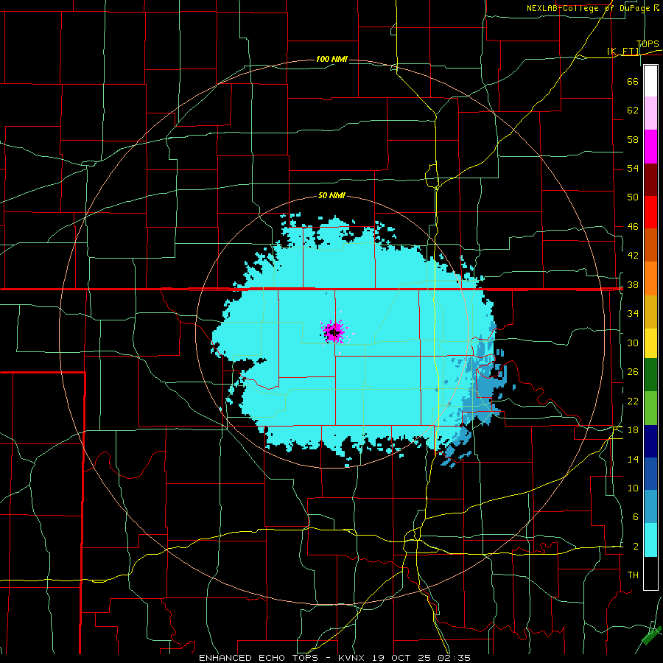The width and height of the screenshot is (663, 663).
Task: Click the '42' legend value
Action: coord(633,255)
